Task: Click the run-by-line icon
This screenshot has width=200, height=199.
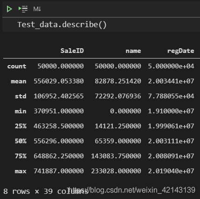Action: 23,9
